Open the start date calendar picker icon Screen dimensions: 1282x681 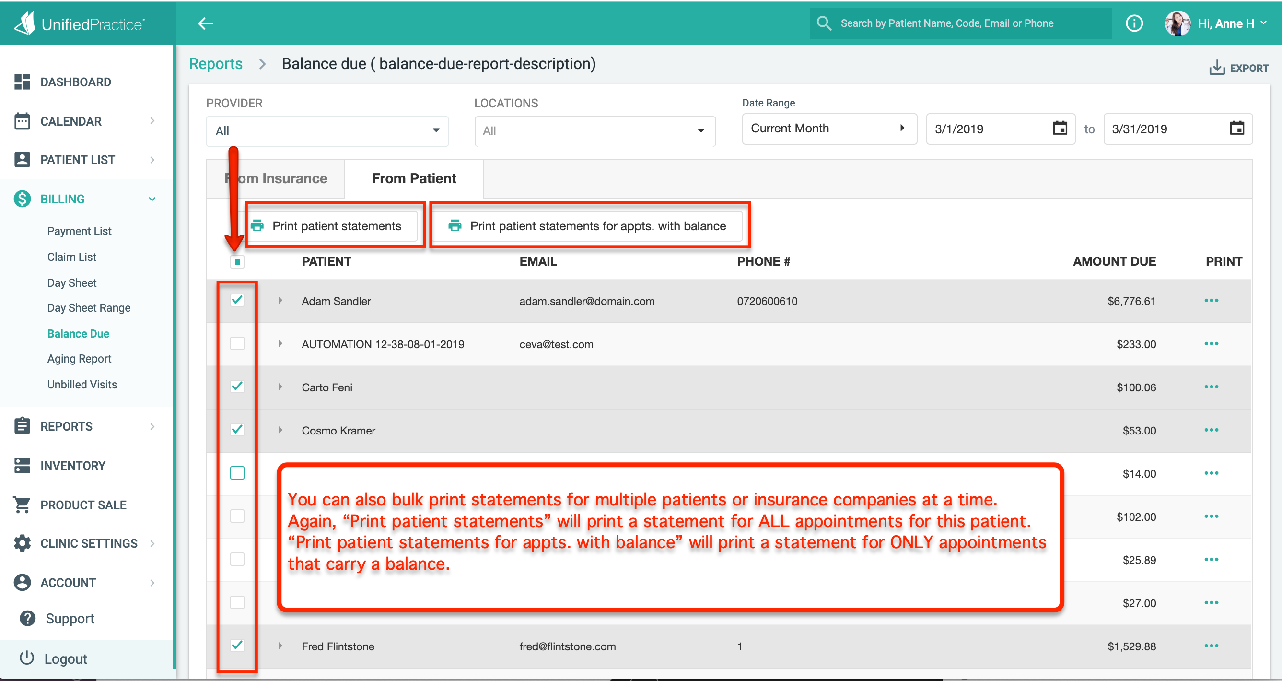[1060, 129]
